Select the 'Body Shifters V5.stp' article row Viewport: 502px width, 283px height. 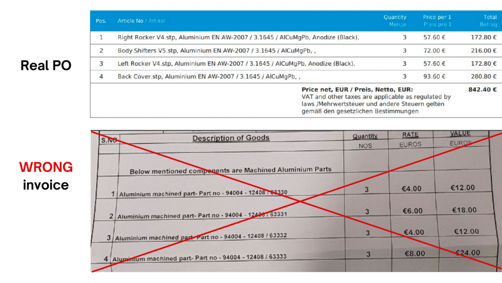296,51
